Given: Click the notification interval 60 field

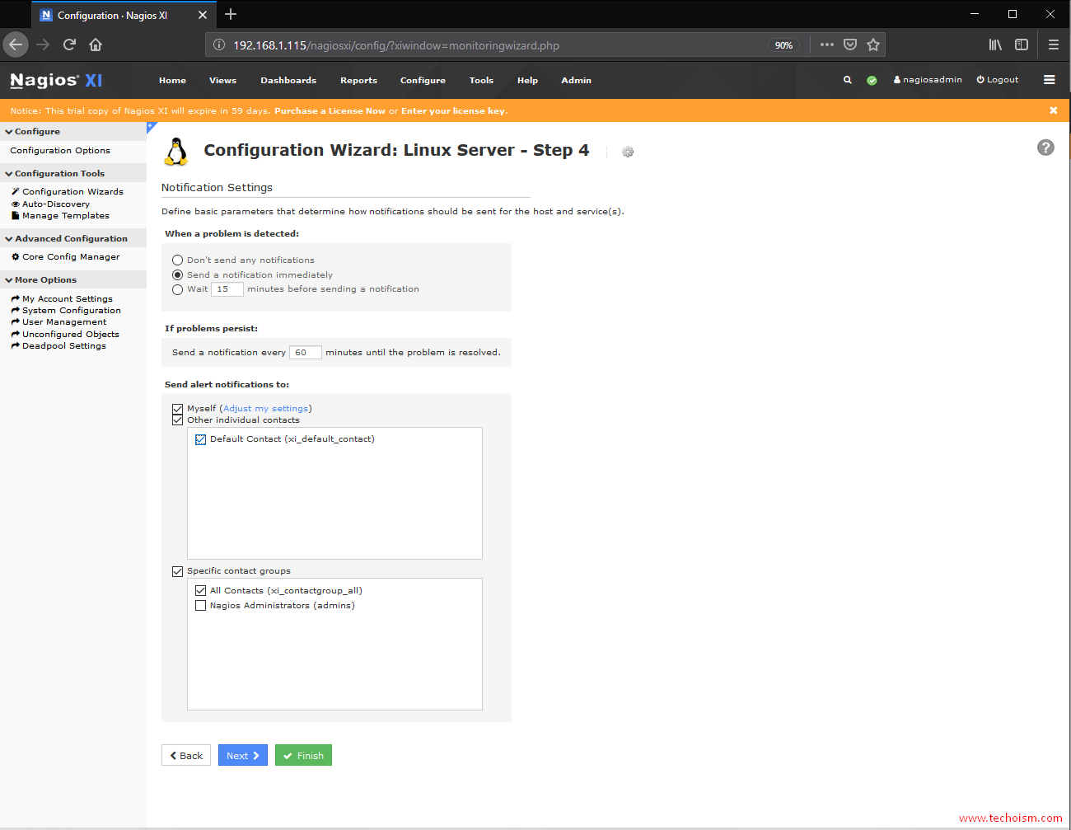Looking at the screenshot, I should click(x=306, y=353).
